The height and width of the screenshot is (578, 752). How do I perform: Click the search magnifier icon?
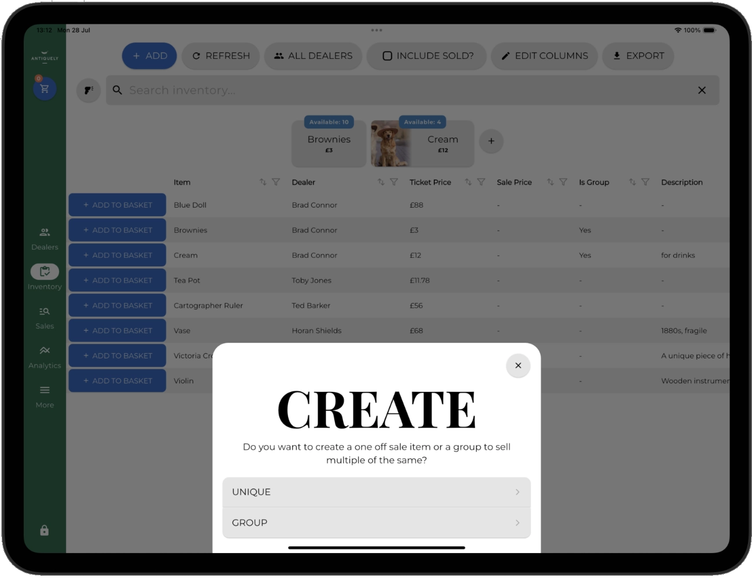point(117,90)
